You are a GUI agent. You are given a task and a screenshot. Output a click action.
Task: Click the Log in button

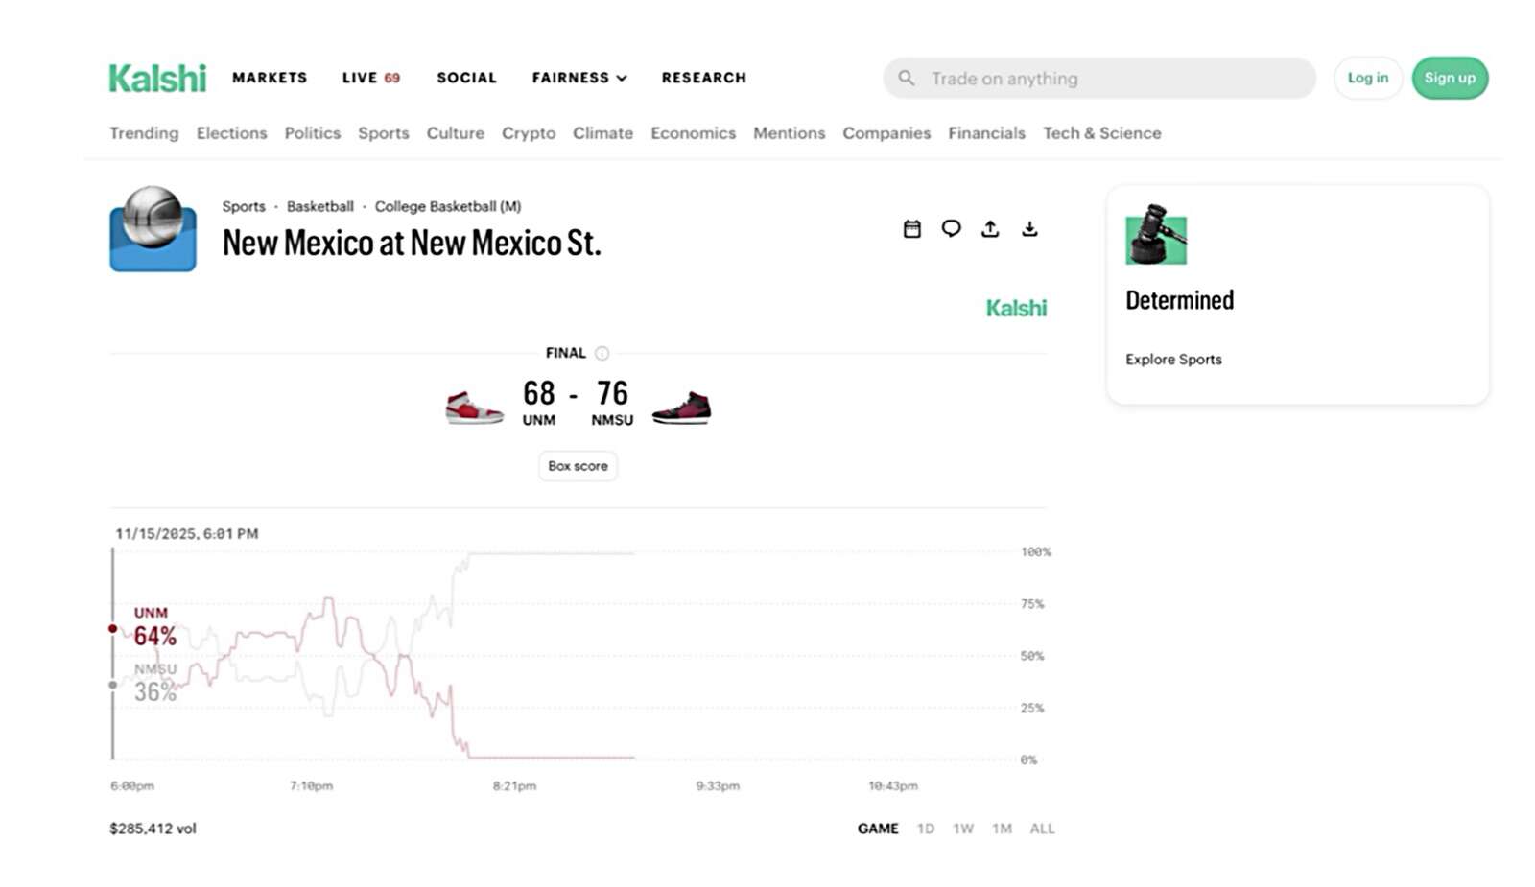coord(1368,78)
